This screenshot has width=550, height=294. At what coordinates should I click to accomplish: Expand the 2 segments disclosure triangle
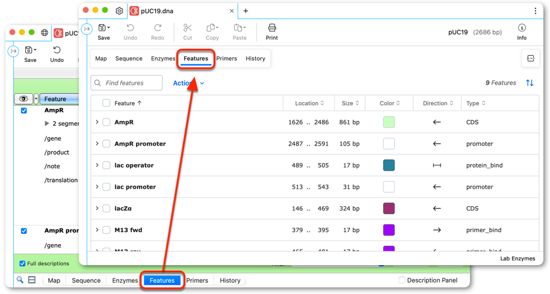[47, 123]
